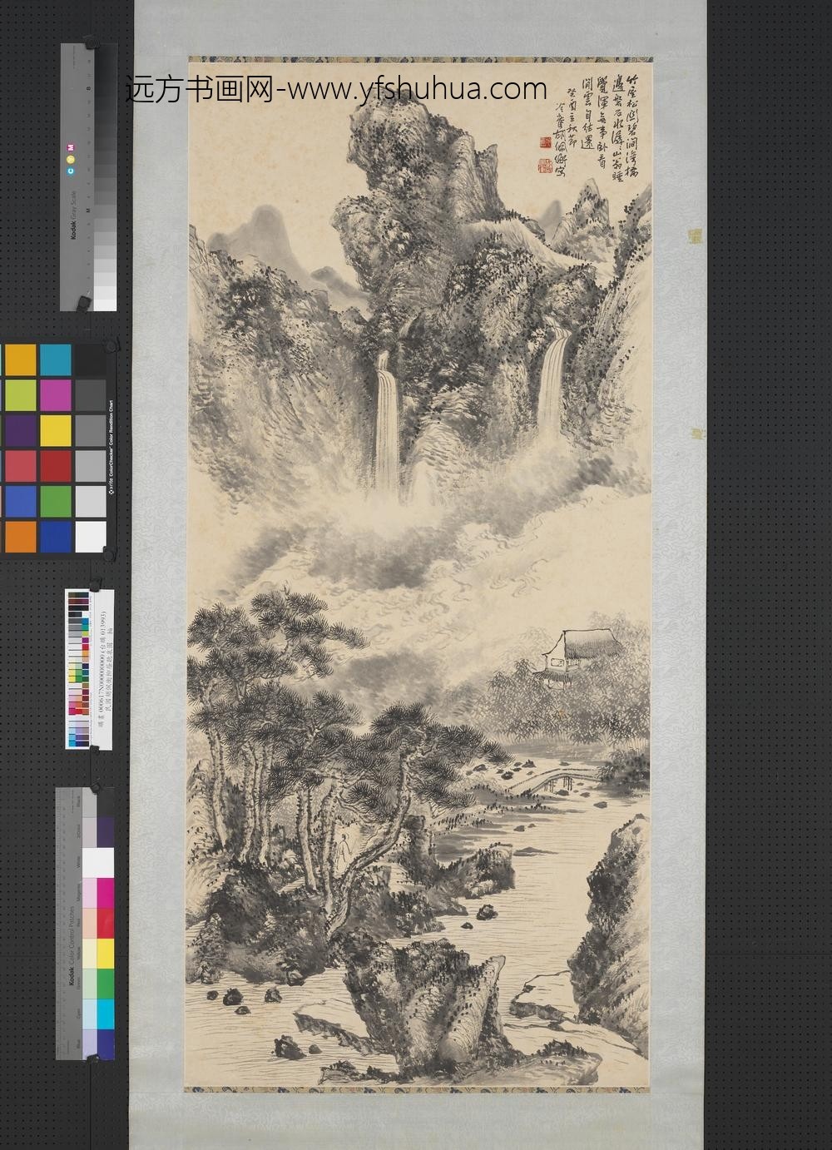Pick the white patch on the ColorChecker
The width and height of the screenshot is (832, 1150).
click(90, 536)
